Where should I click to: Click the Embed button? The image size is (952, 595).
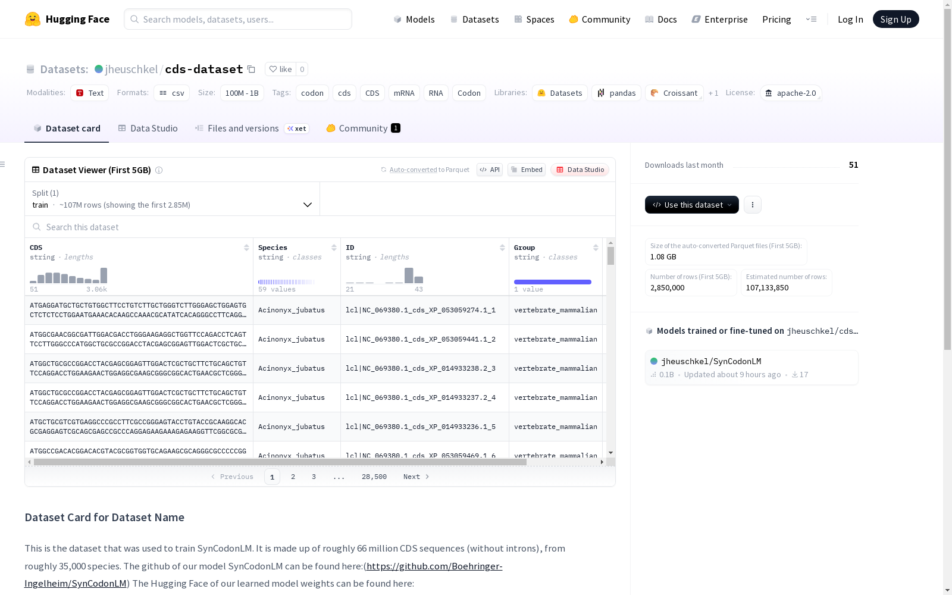pos(527,170)
